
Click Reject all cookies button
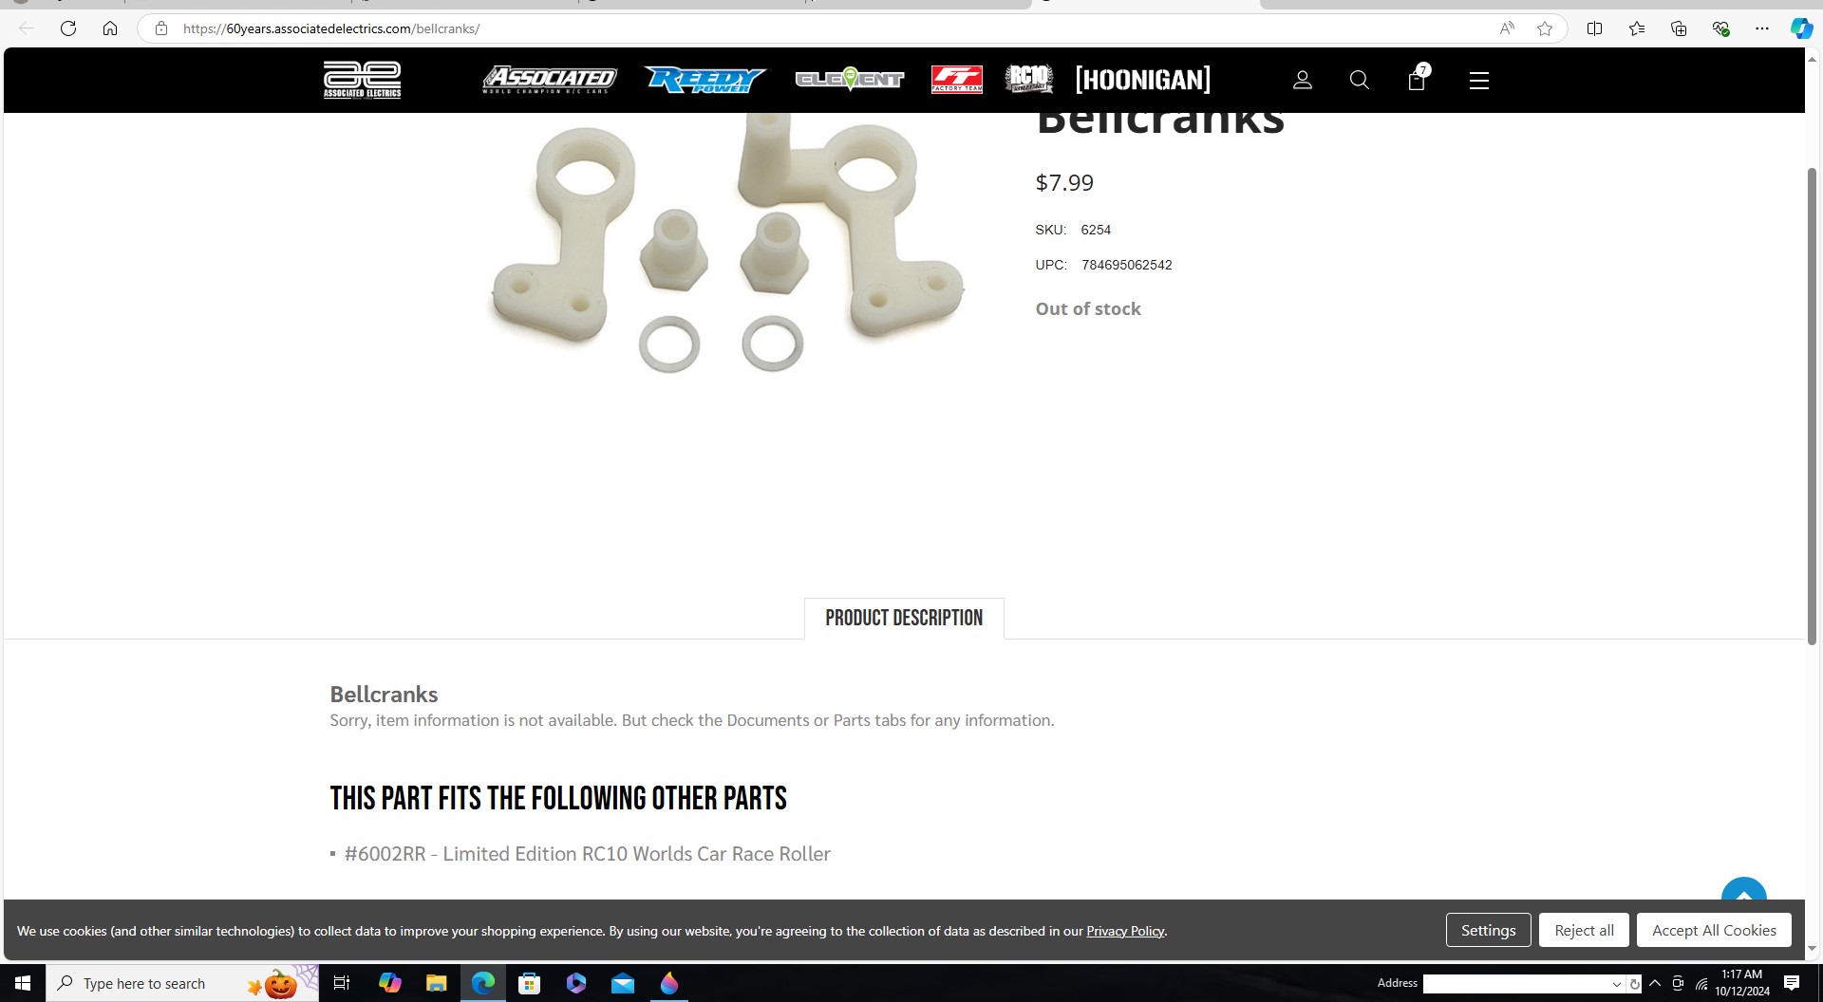coord(1584,930)
